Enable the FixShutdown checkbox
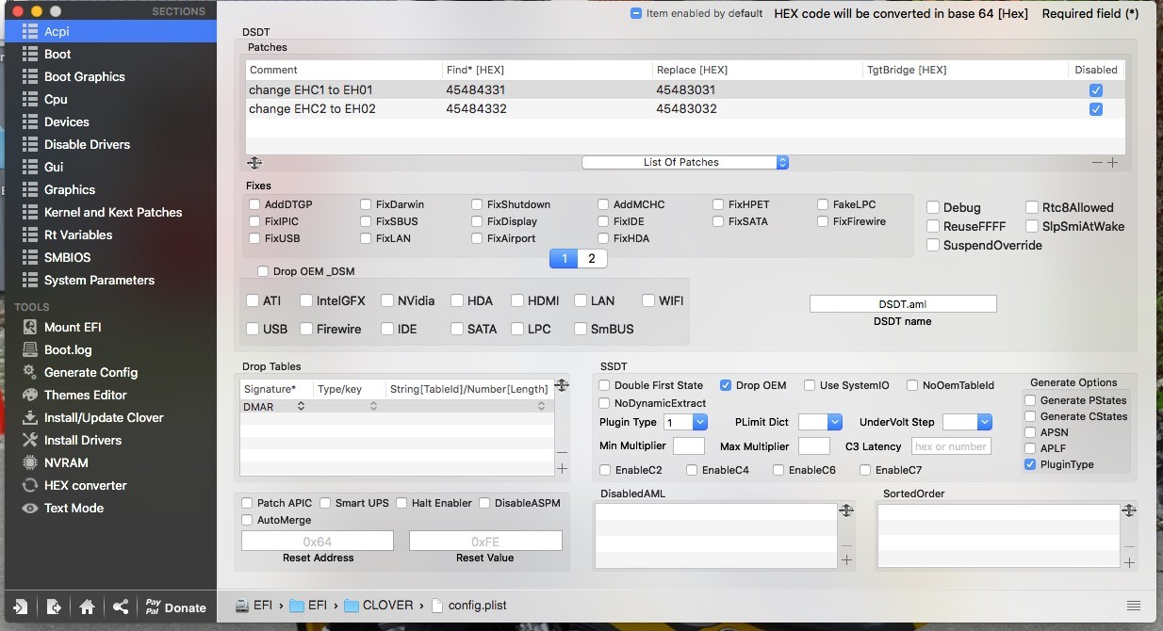 point(478,204)
